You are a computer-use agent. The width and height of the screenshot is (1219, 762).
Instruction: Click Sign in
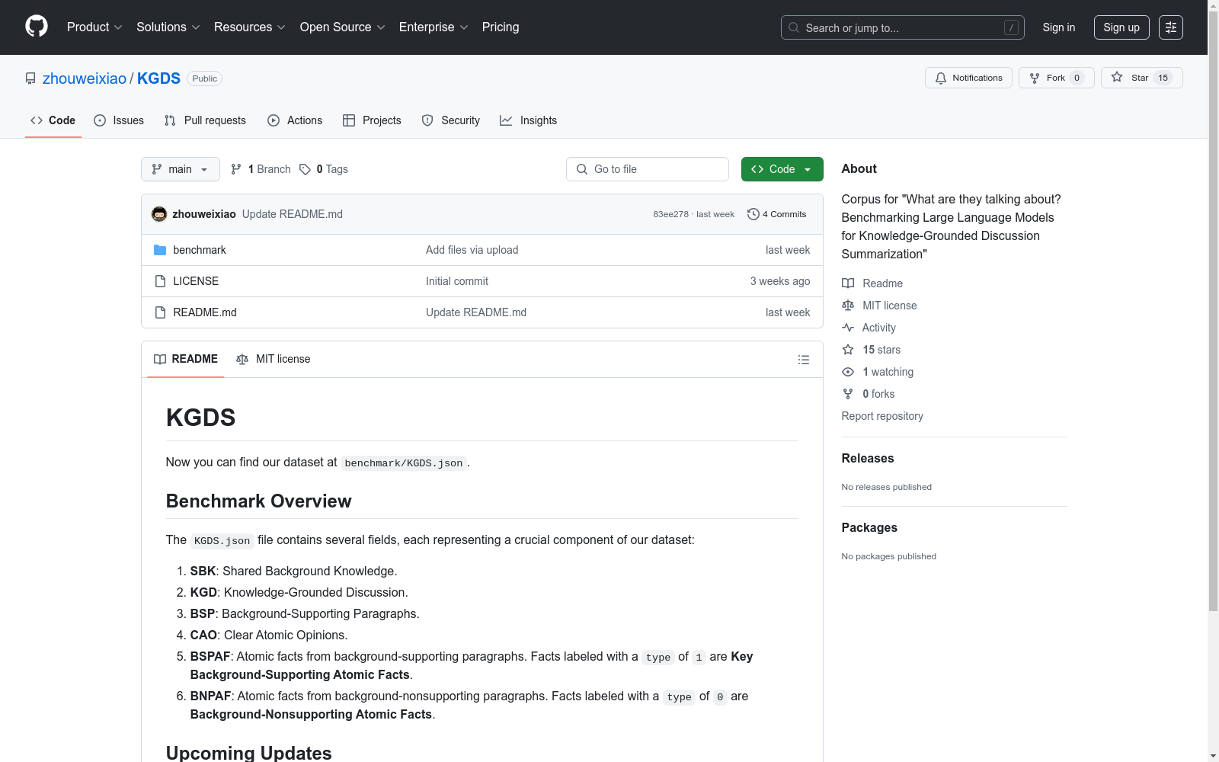coord(1059,27)
